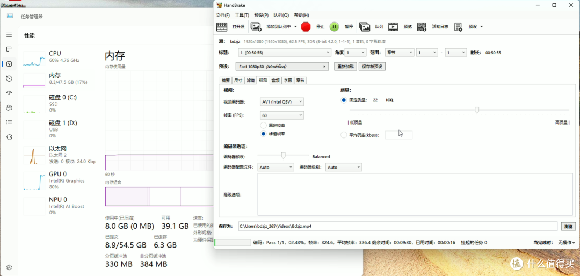Screen dimensions: 580x276
Task: Open the 编码器配置文件 Auto dropdown
Action: [275, 167]
